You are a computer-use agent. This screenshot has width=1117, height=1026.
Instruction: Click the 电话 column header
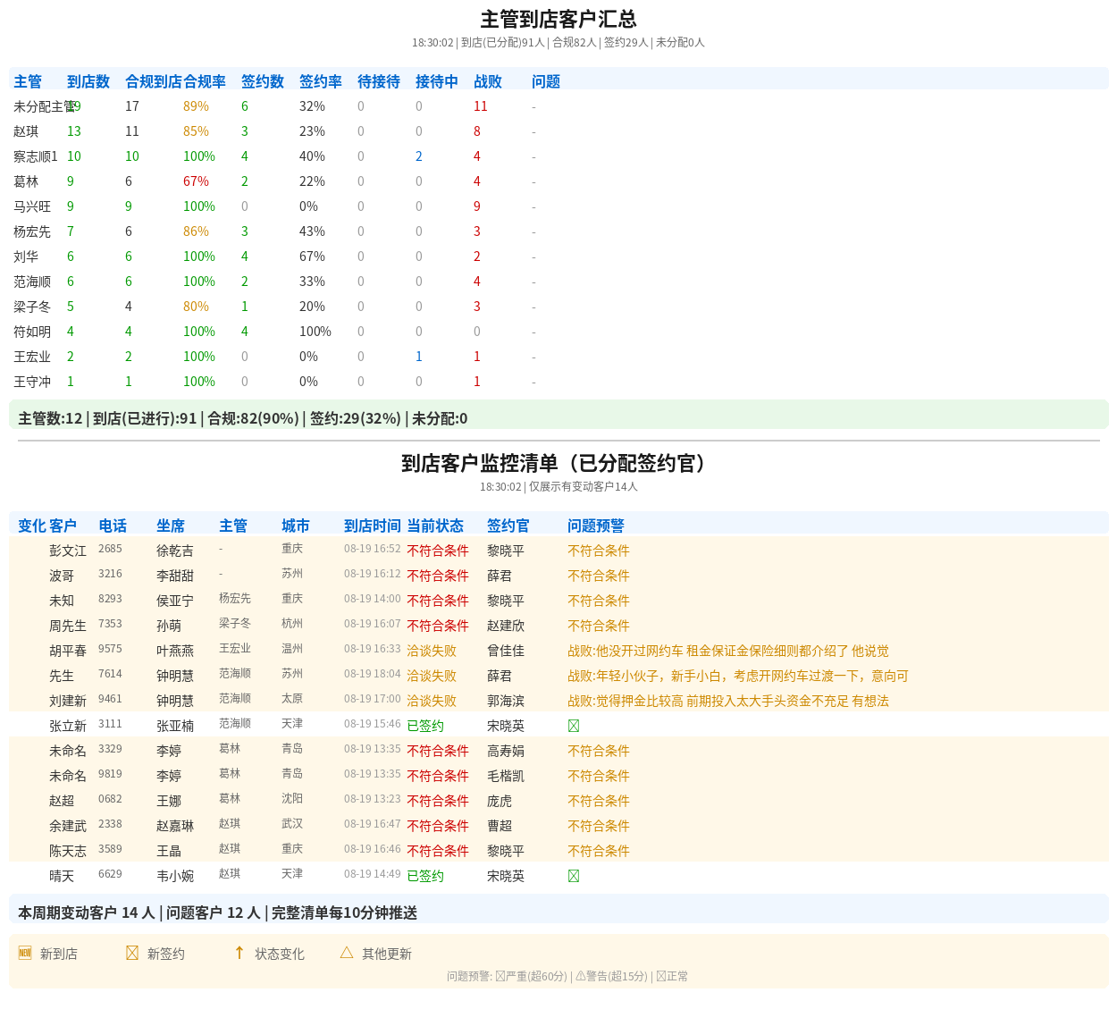(113, 526)
